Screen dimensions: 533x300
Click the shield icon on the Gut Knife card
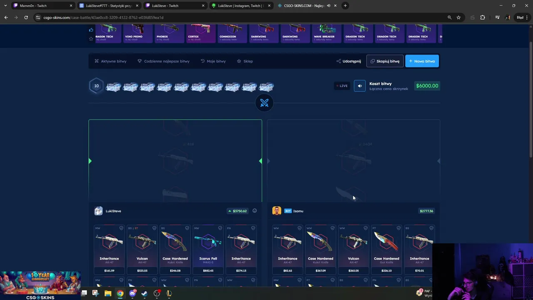pyautogui.click(x=399, y=228)
